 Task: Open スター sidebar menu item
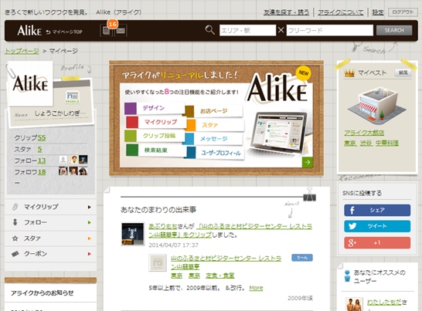point(50,238)
